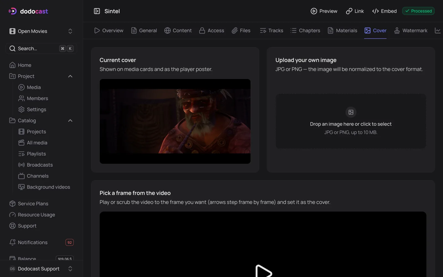
Task: Switch to the Chapters tab
Action: tap(305, 30)
